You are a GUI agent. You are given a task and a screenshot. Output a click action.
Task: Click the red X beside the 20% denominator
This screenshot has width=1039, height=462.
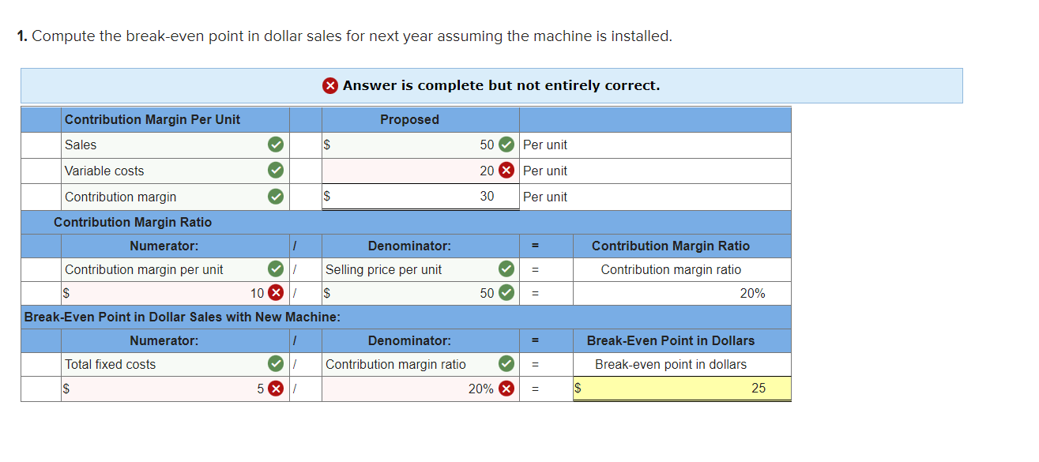click(x=508, y=388)
